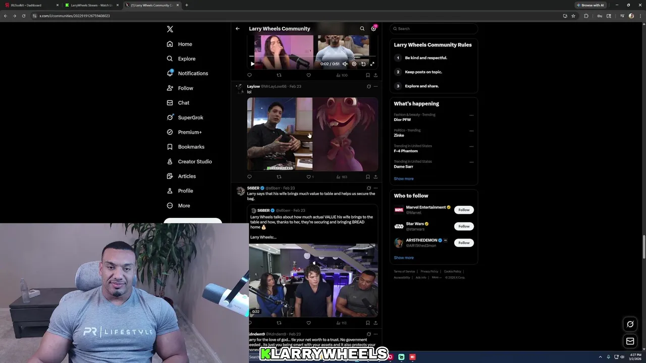Like Laylow's post with 1 like
This screenshot has width=646, height=363.
point(310,177)
